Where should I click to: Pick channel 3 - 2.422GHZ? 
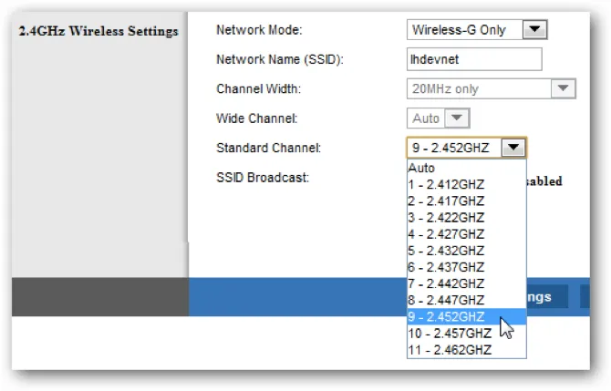(447, 218)
